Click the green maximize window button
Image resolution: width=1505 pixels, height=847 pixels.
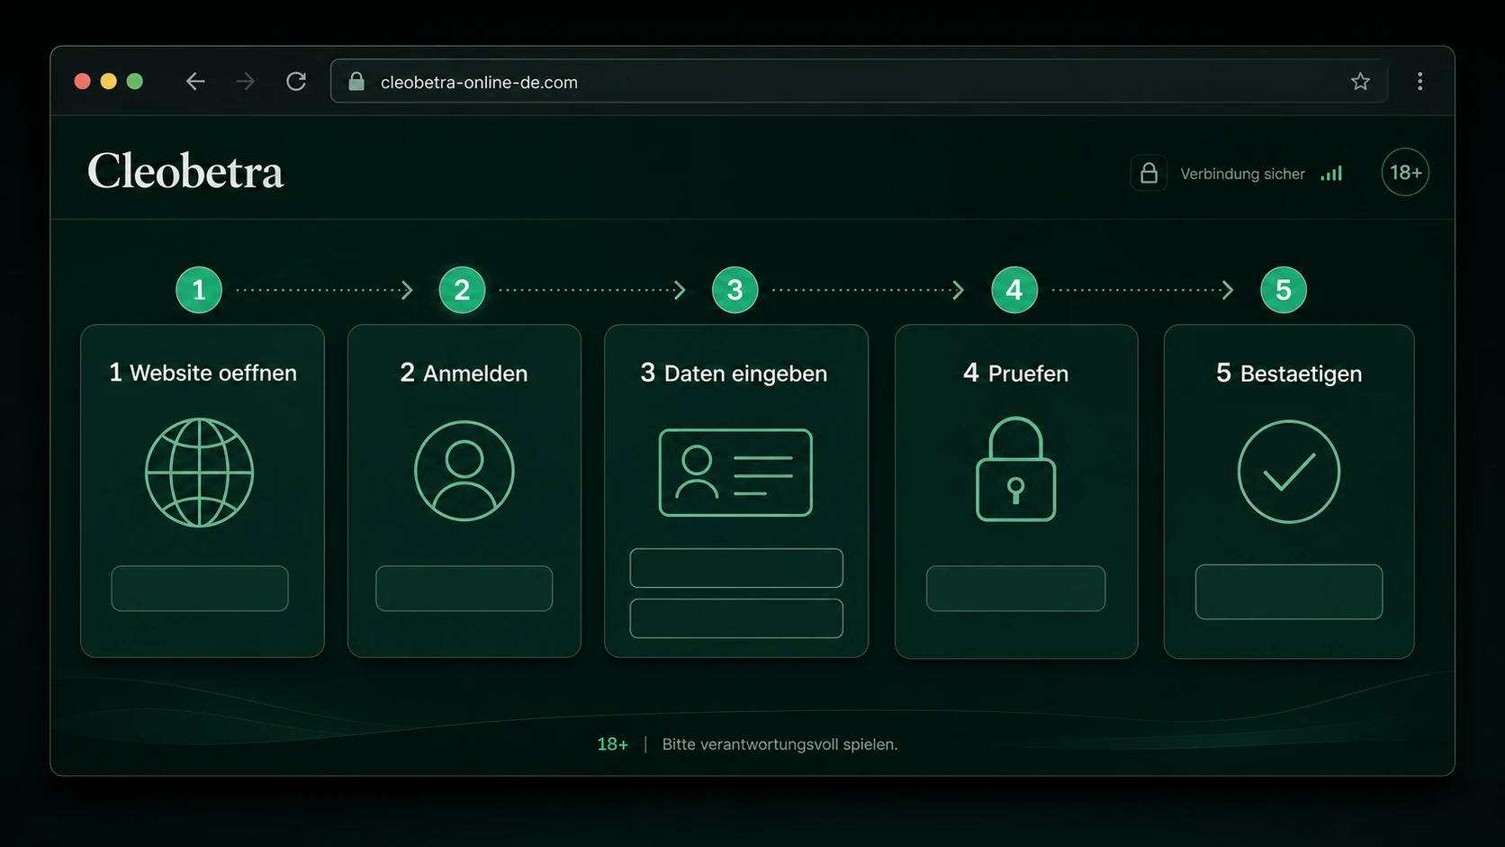coord(135,82)
